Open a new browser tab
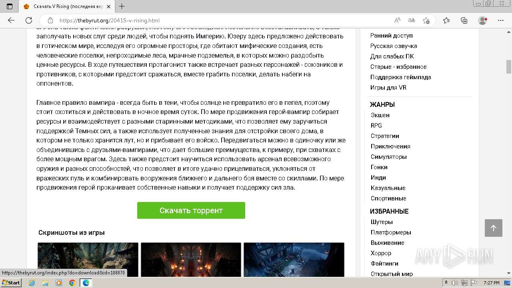512x288 pixels. pyautogui.click(x=122, y=6)
